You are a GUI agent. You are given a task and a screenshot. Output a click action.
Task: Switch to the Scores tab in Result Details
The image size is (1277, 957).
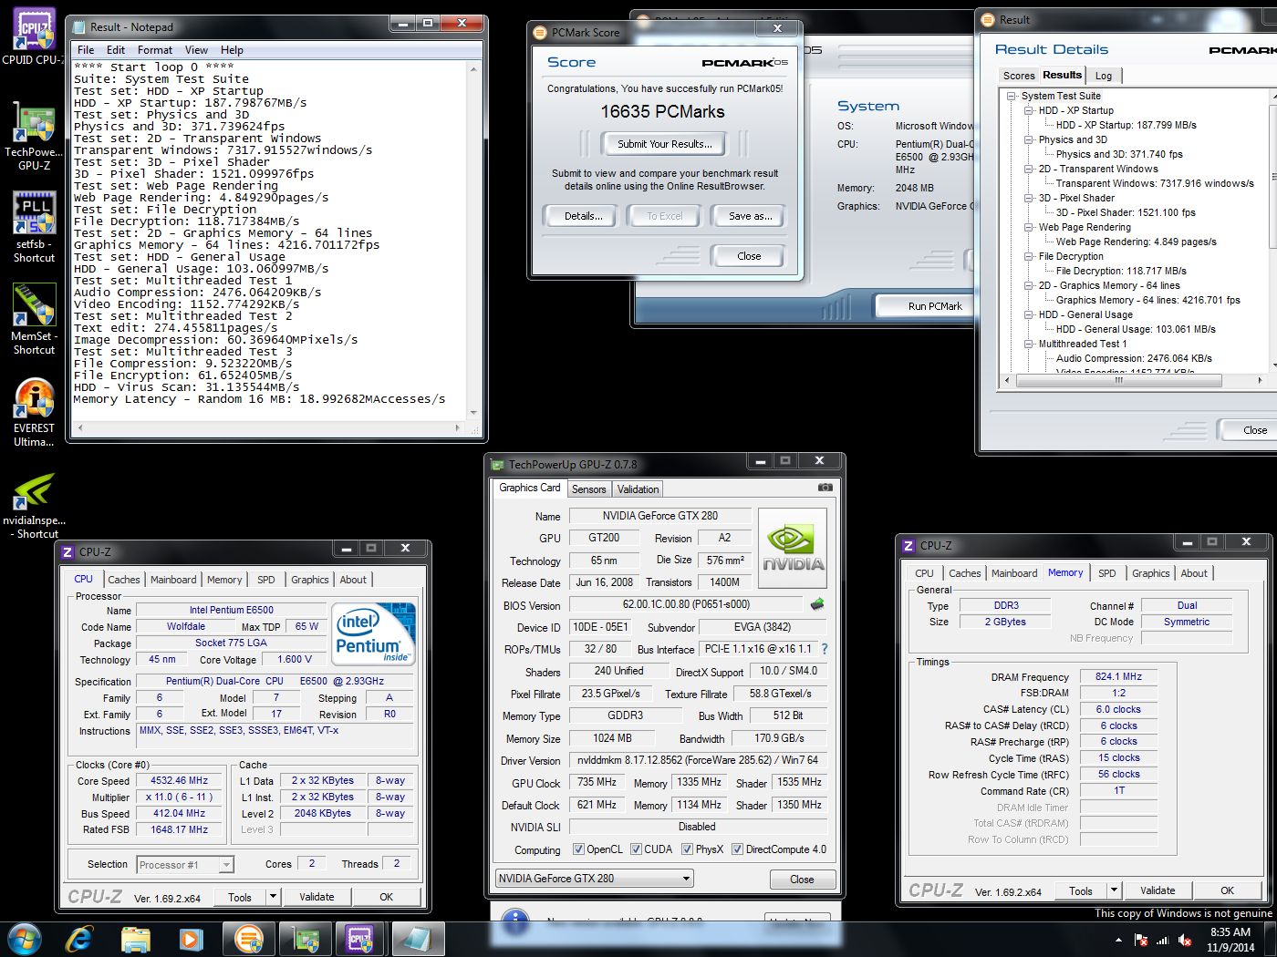(1018, 76)
